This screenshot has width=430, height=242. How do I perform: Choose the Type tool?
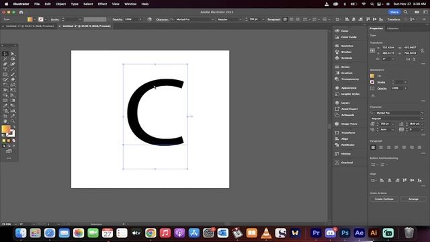pyautogui.click(x=5, y=69)
